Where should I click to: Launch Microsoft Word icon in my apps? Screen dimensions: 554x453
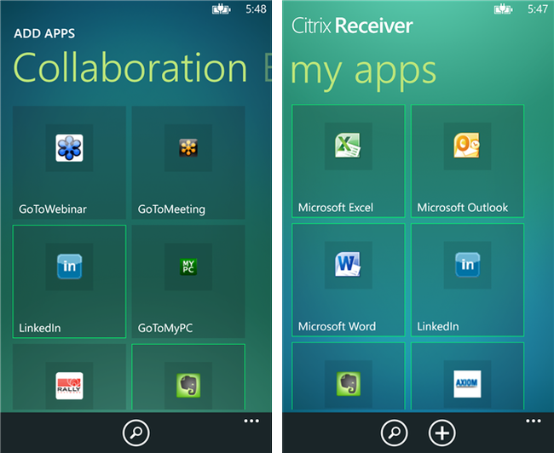tap(348, 265)
